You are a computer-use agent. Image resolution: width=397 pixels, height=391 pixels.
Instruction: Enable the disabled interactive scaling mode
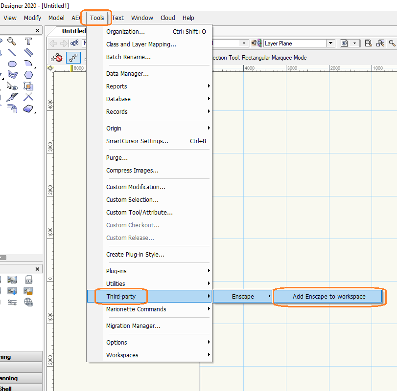coord(57,58)
